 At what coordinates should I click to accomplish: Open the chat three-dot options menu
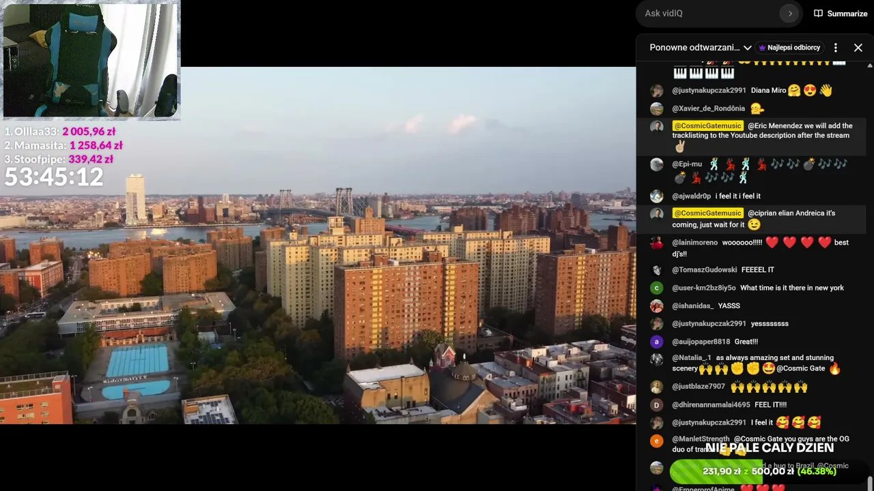point(835,48)
